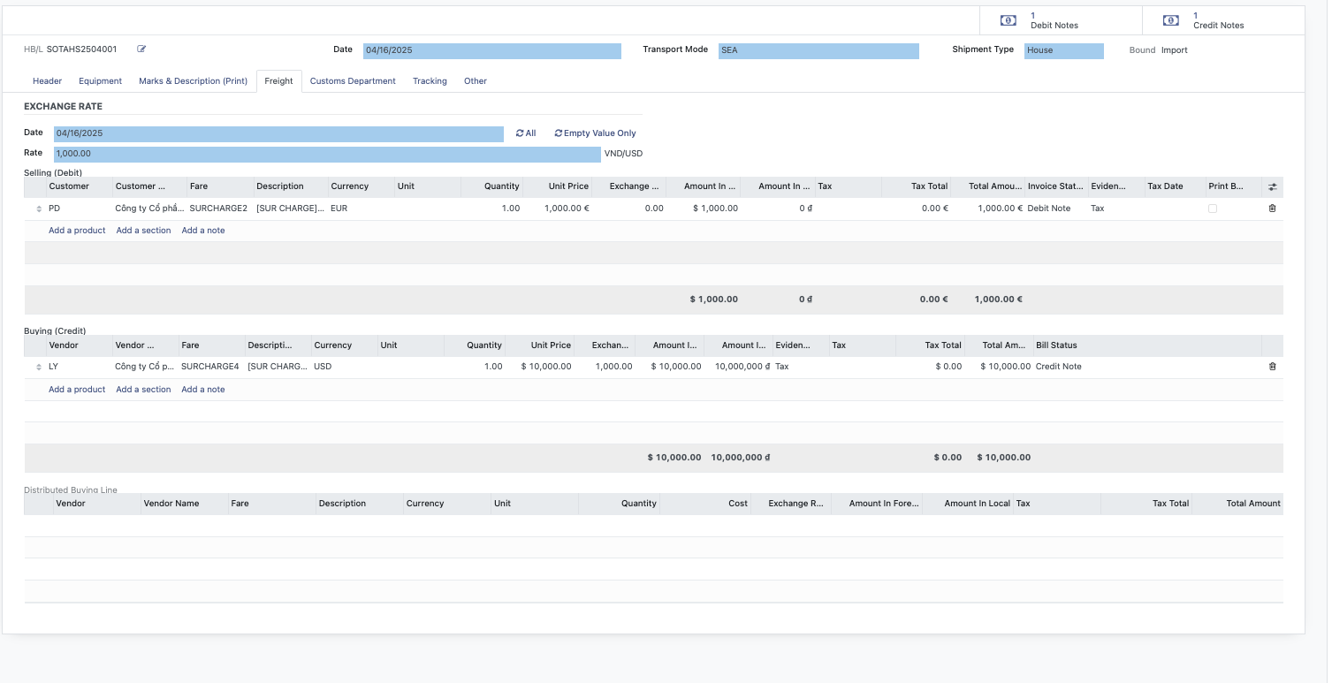Click the Empty Value Only refresh icon

pyautogui.click(x=559, y=133)
